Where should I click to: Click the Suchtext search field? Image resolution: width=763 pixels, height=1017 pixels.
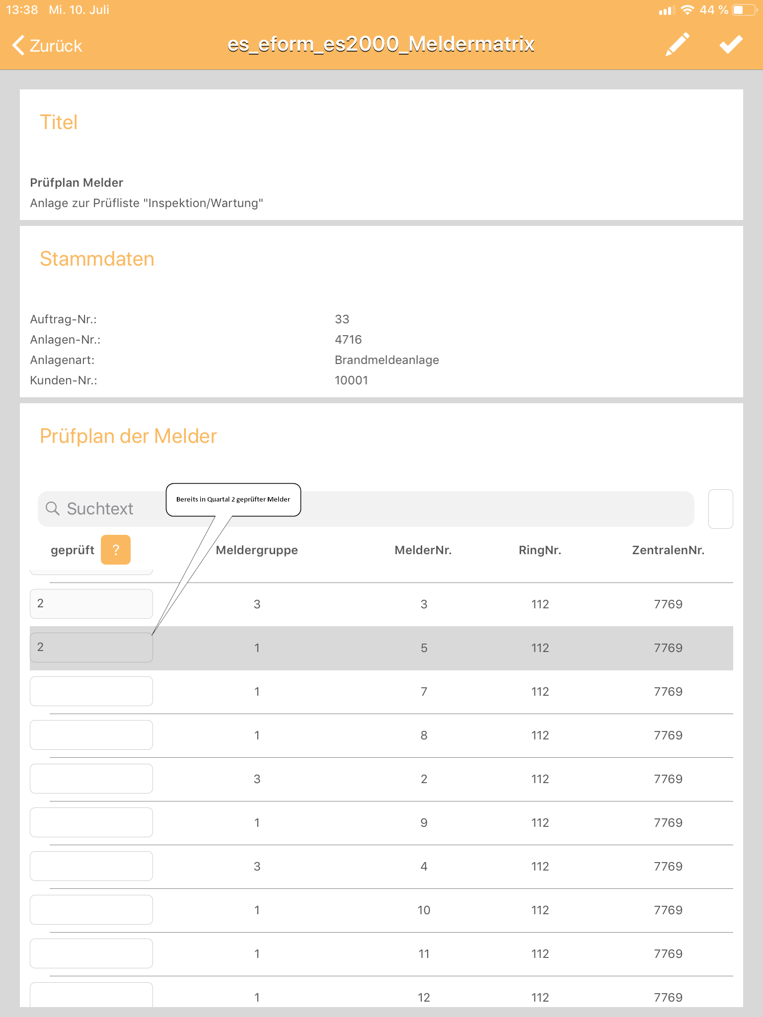366,508
